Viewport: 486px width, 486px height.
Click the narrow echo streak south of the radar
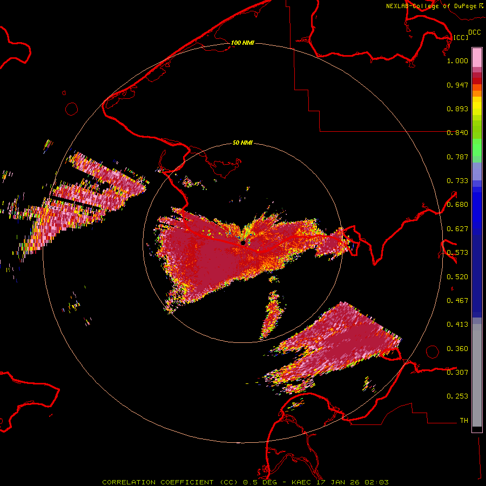pyautogui.click(x=272, y=315)
